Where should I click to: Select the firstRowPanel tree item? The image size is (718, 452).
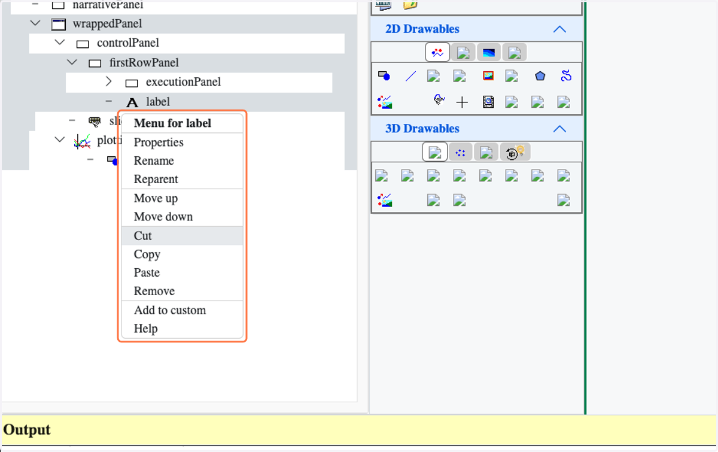(144, 63)
